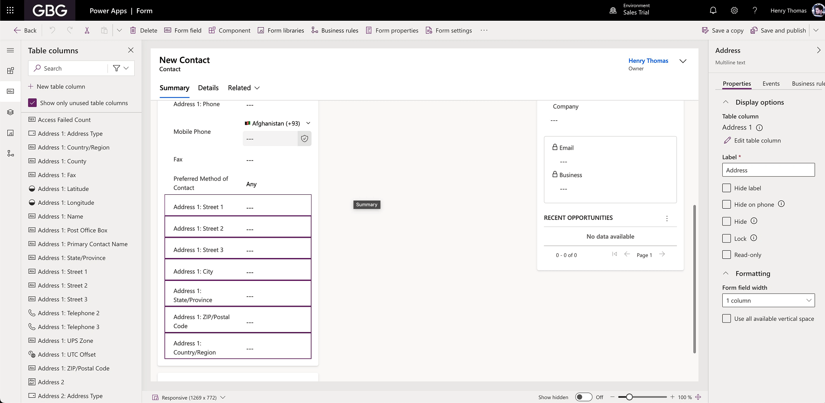Uncheck Show only unused table columns
This screenshot has height=403, width=825.
(32, 103)
